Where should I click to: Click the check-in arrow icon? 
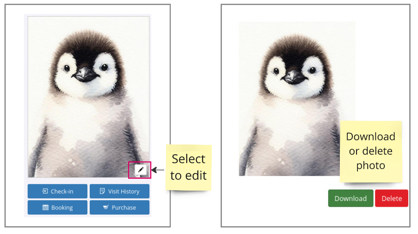pyautogui.click(x=45, y=191)
